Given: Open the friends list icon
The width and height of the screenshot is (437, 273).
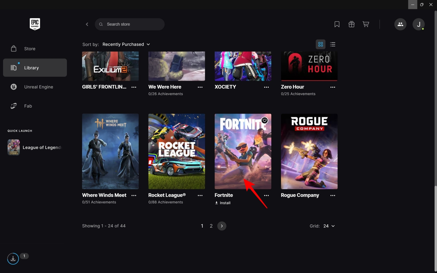Looking at the screenshot, I should click(400, 24).
